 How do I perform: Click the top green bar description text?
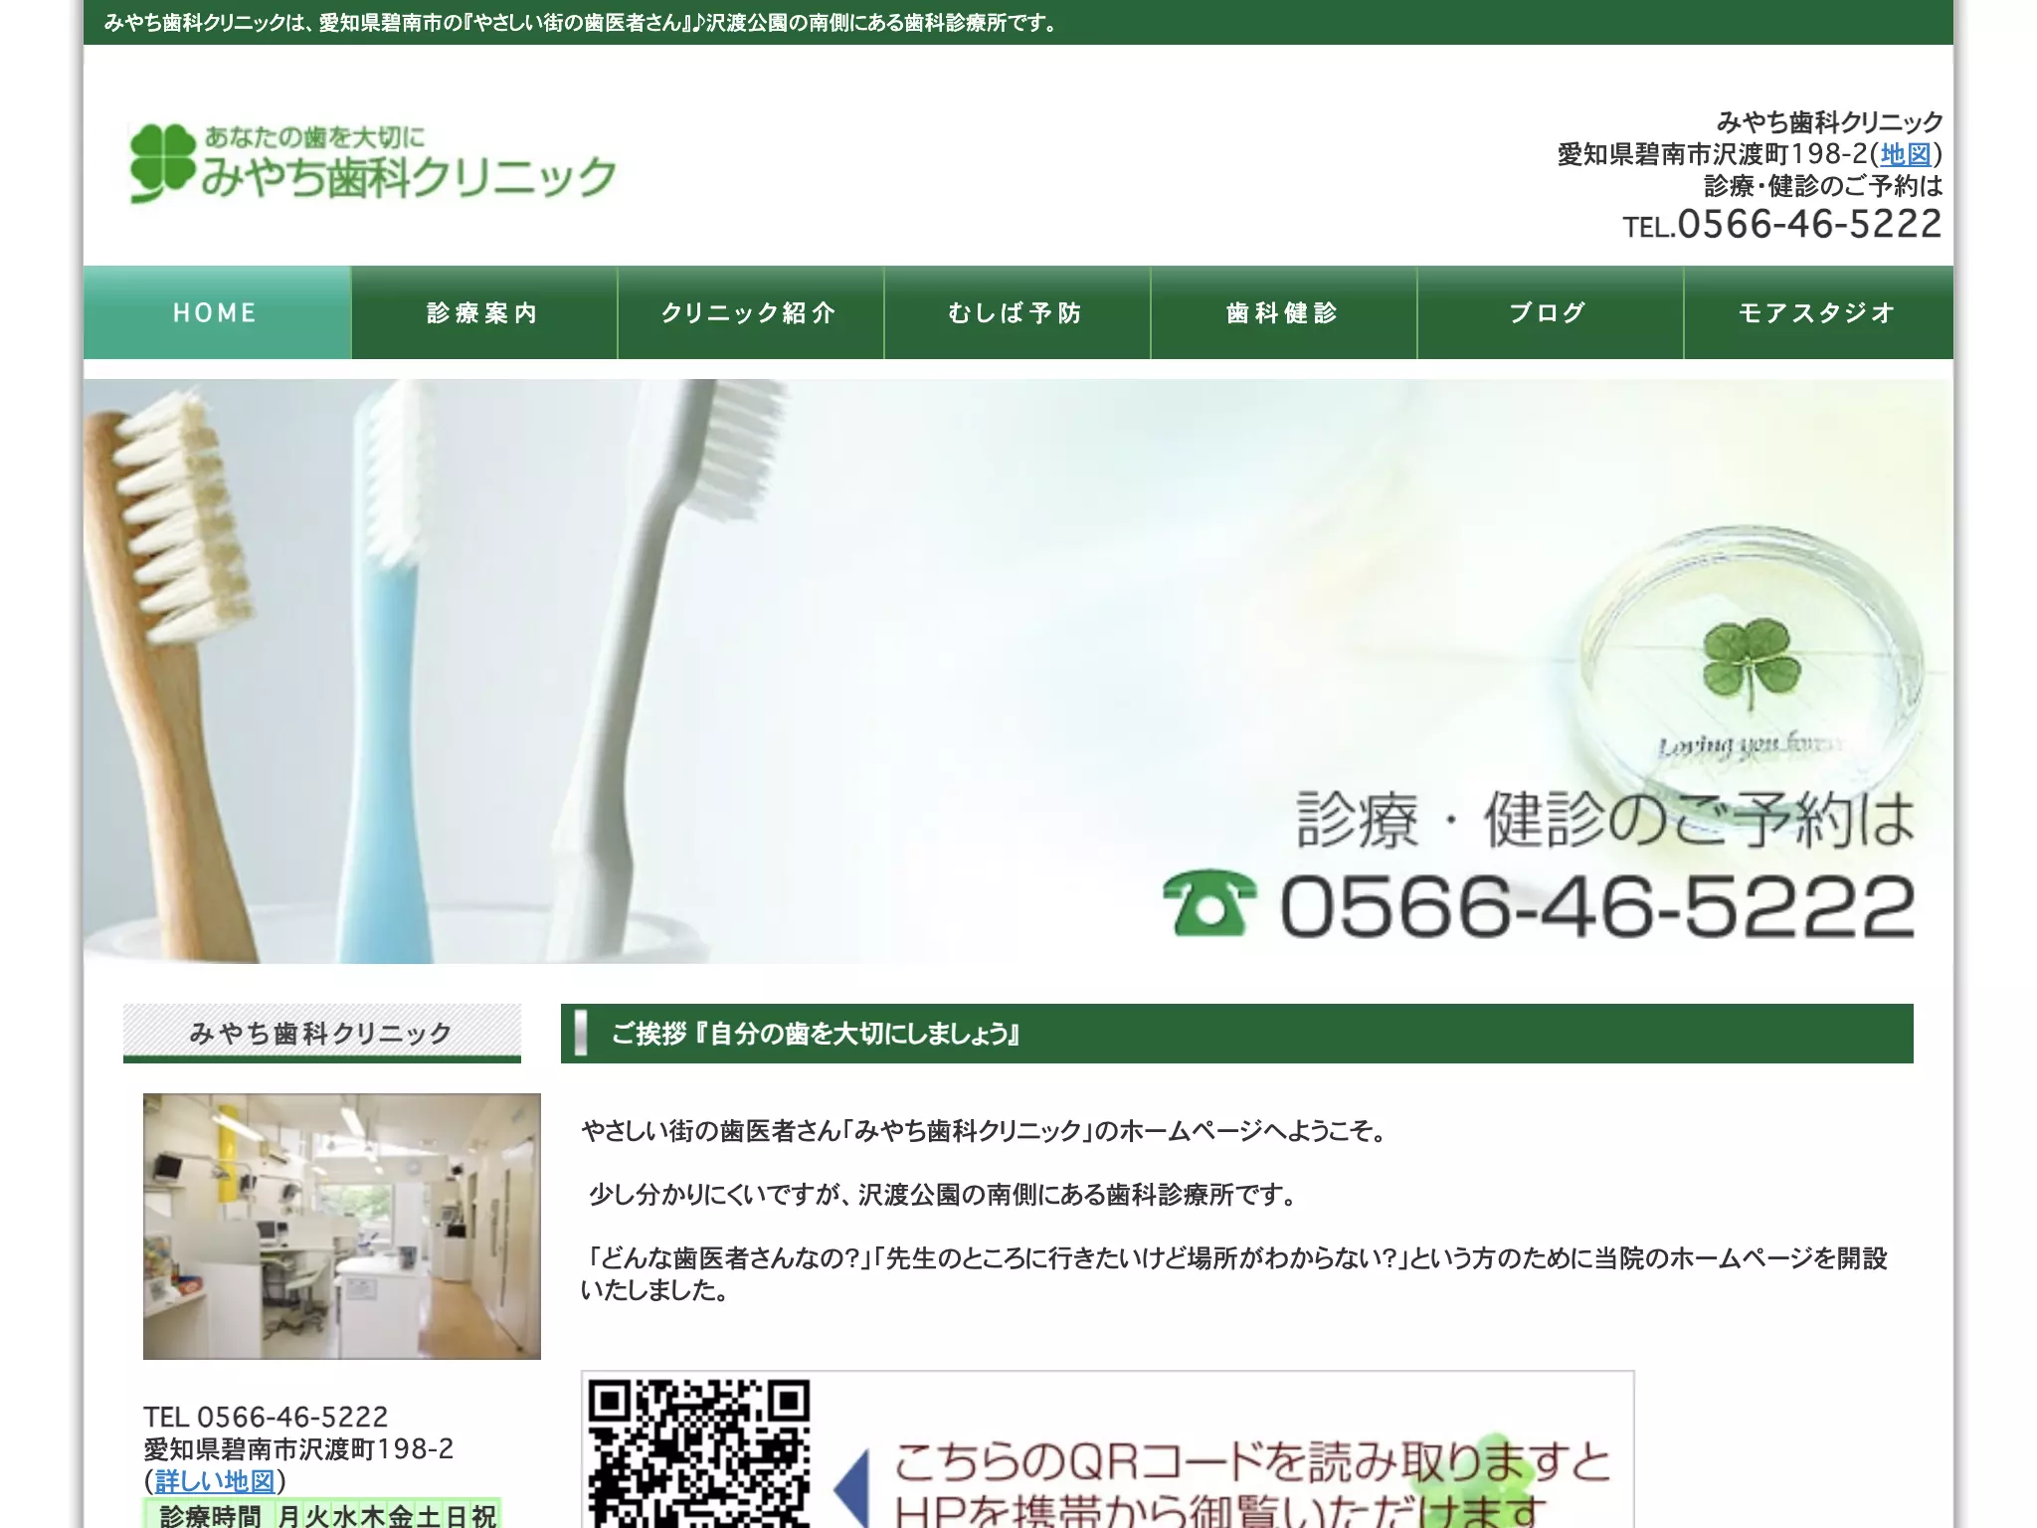(x=582, y=22)
